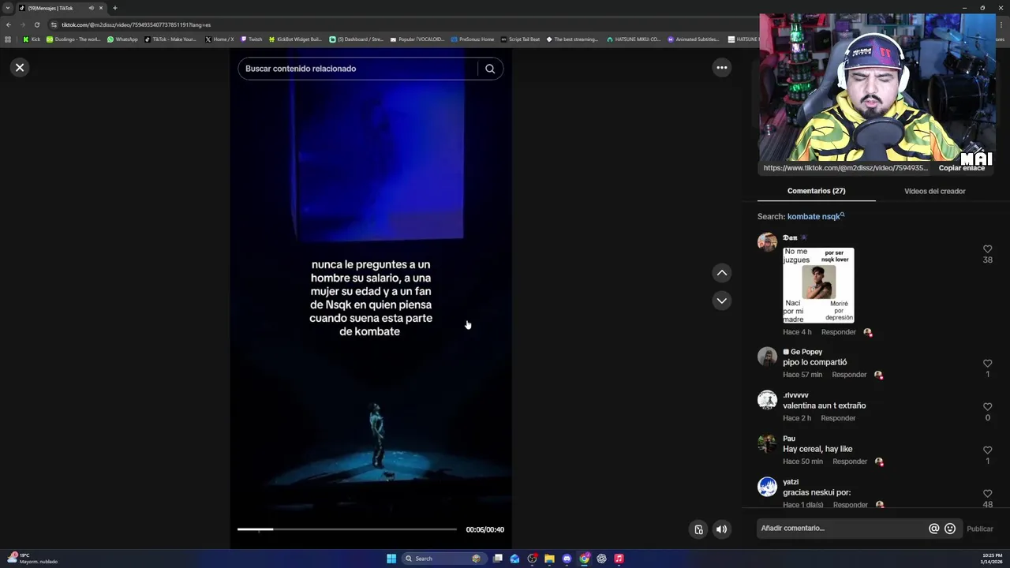Open the three-dot more options menu
1010x568 pixels.
coord(721,68)
